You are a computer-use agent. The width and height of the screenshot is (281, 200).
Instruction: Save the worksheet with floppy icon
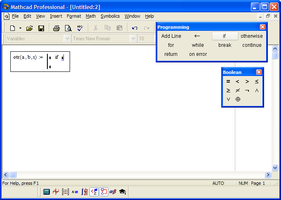[x=41, y=28]
